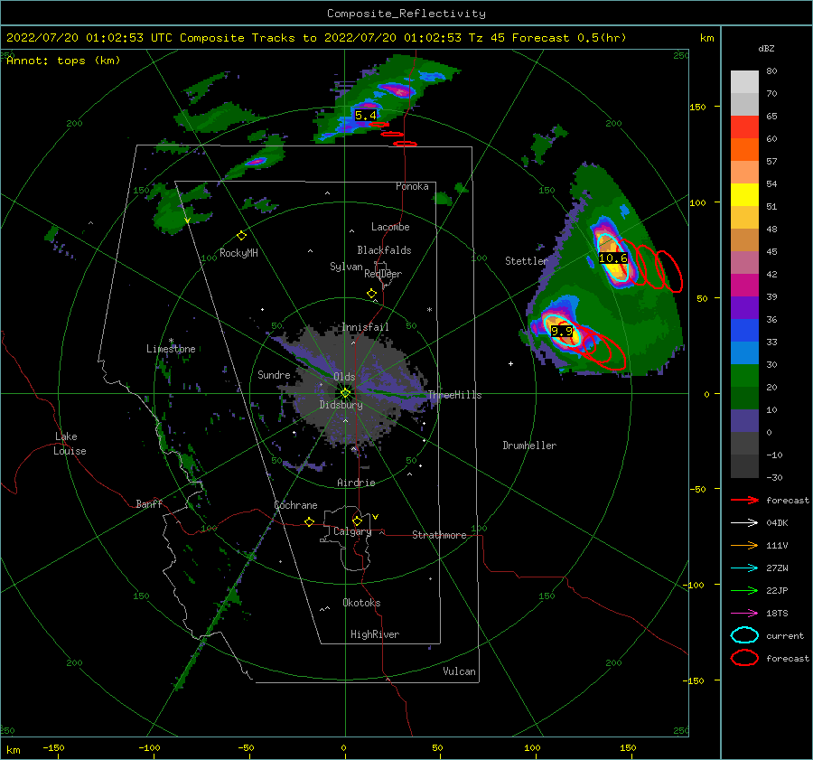Pick the 30 dBZ blue color swatch
813x760 pixels.
[744, 352]
